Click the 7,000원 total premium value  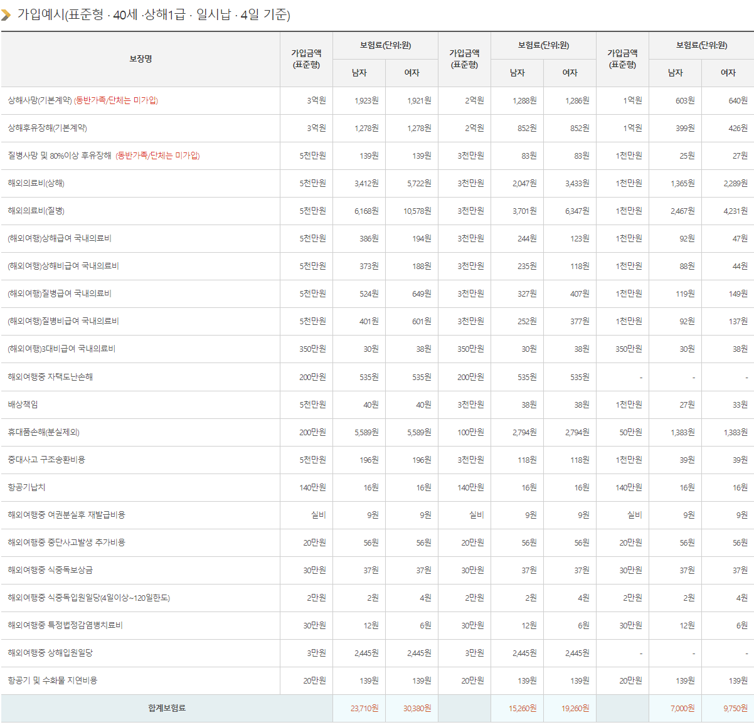(682, 709)
